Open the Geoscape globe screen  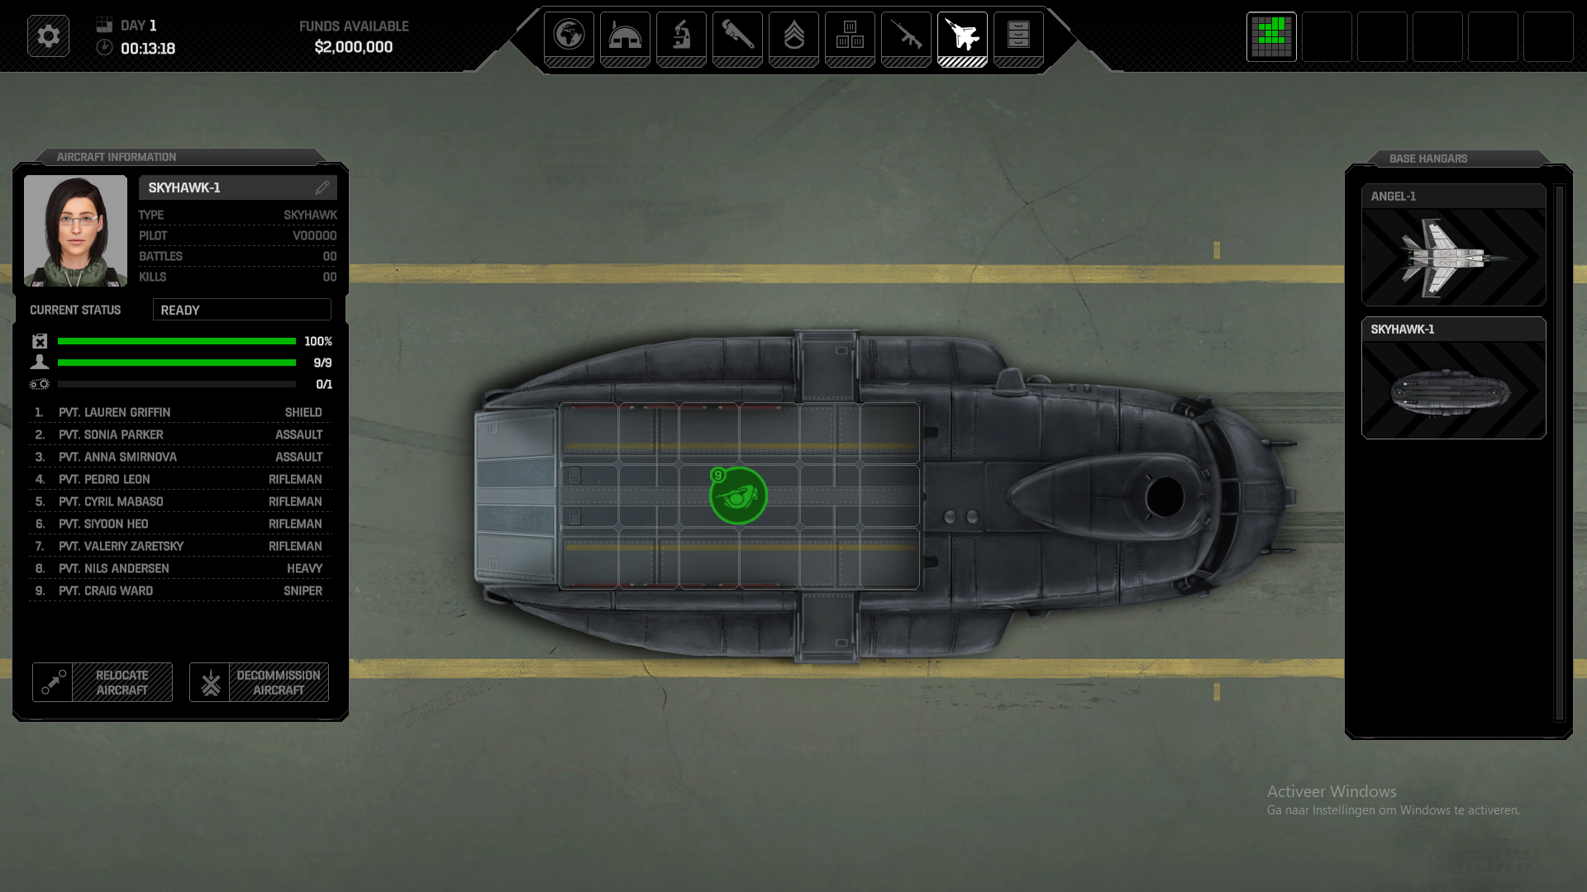(x=569, y=36)
